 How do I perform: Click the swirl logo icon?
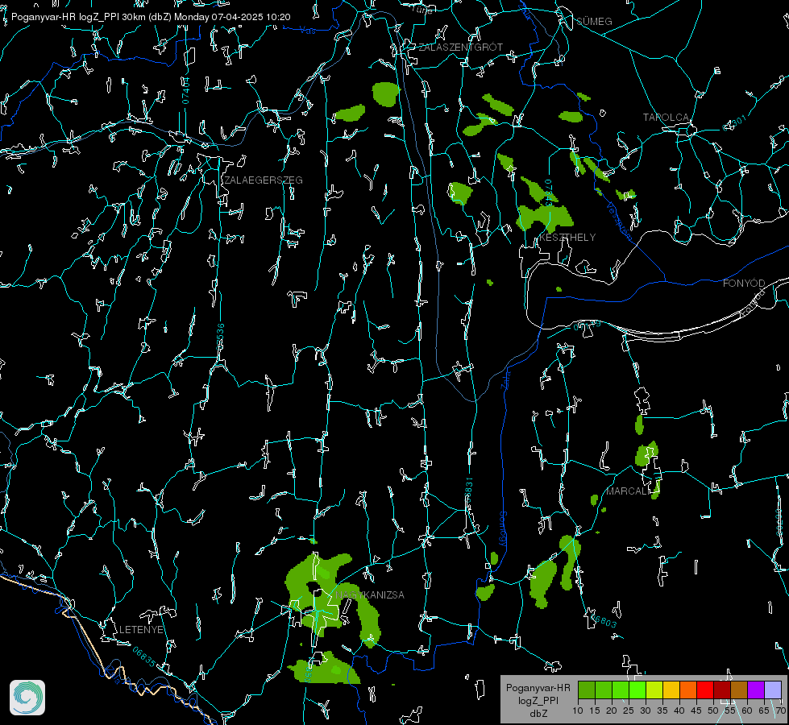coord(27,698)
